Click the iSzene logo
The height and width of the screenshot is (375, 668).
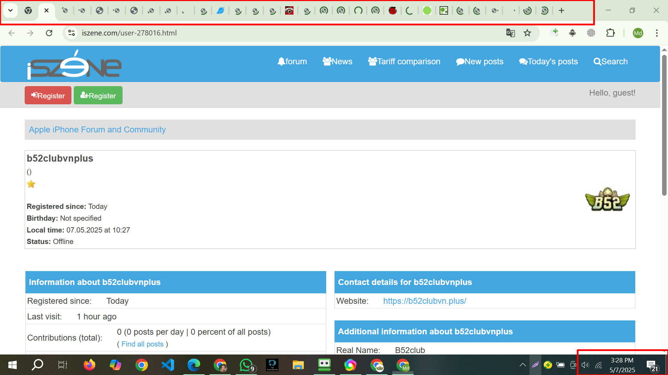[x=74, y=64]
